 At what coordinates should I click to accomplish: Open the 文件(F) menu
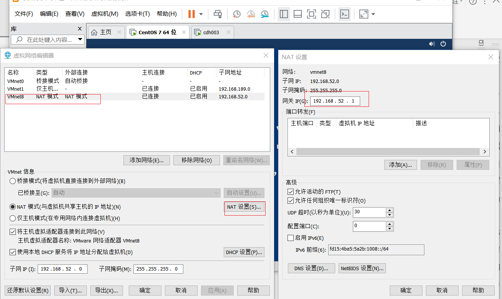coord(24,14)
